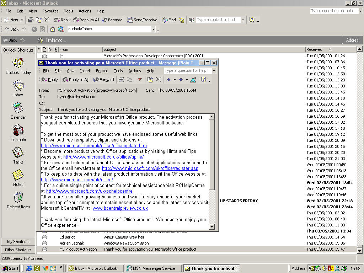
Task: Open the contact finder dropdown arrow
Action: [243, 20]
